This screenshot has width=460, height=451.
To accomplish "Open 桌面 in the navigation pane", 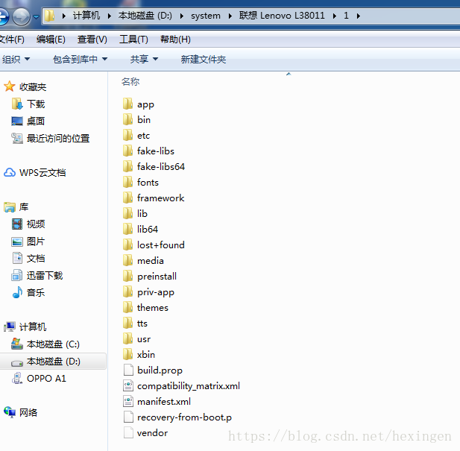I will [36, 121].
